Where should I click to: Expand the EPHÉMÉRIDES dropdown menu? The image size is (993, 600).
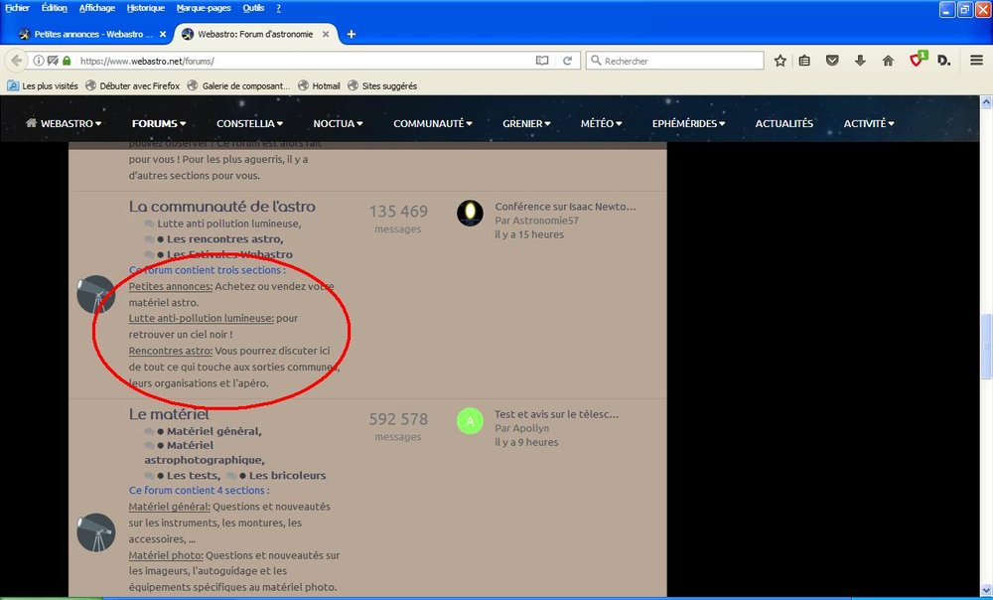(688, 123)
